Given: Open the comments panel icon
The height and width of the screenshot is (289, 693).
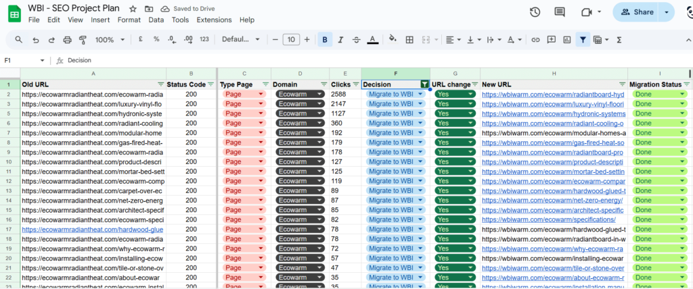Looking at the screenshot, I should [x=560, y=12].
